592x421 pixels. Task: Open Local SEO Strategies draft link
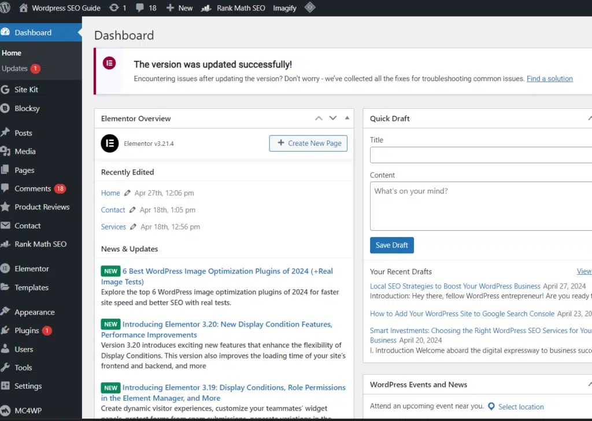(x=455, y=286)
